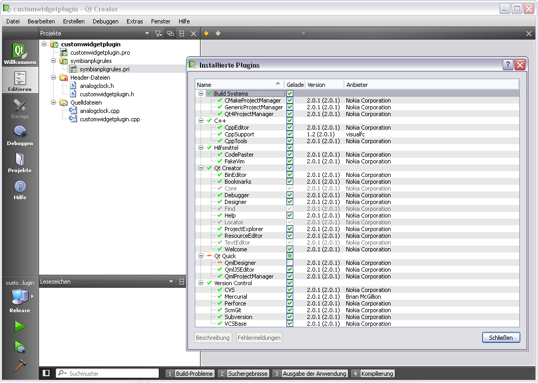
Task: Open the Projekte mode in sidebar
Action: tap(20, 161)
